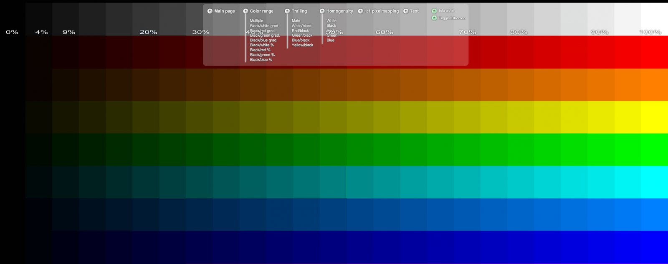Toggle fullscreen using the green button
Screen dimensions: 668x264
pos(434,18)
